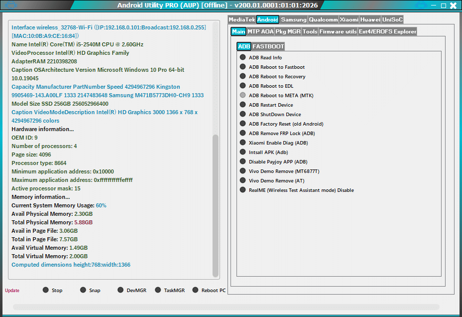Open DevMGR from the bottom bar
This screenshot has width=462, height=317.
120,290
